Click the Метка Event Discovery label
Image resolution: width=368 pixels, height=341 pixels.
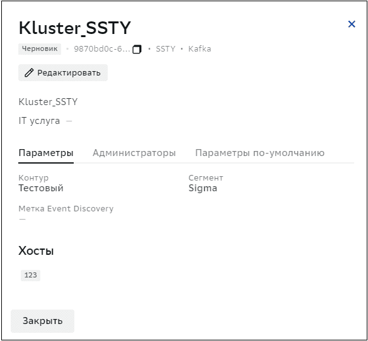pos(66,208)
